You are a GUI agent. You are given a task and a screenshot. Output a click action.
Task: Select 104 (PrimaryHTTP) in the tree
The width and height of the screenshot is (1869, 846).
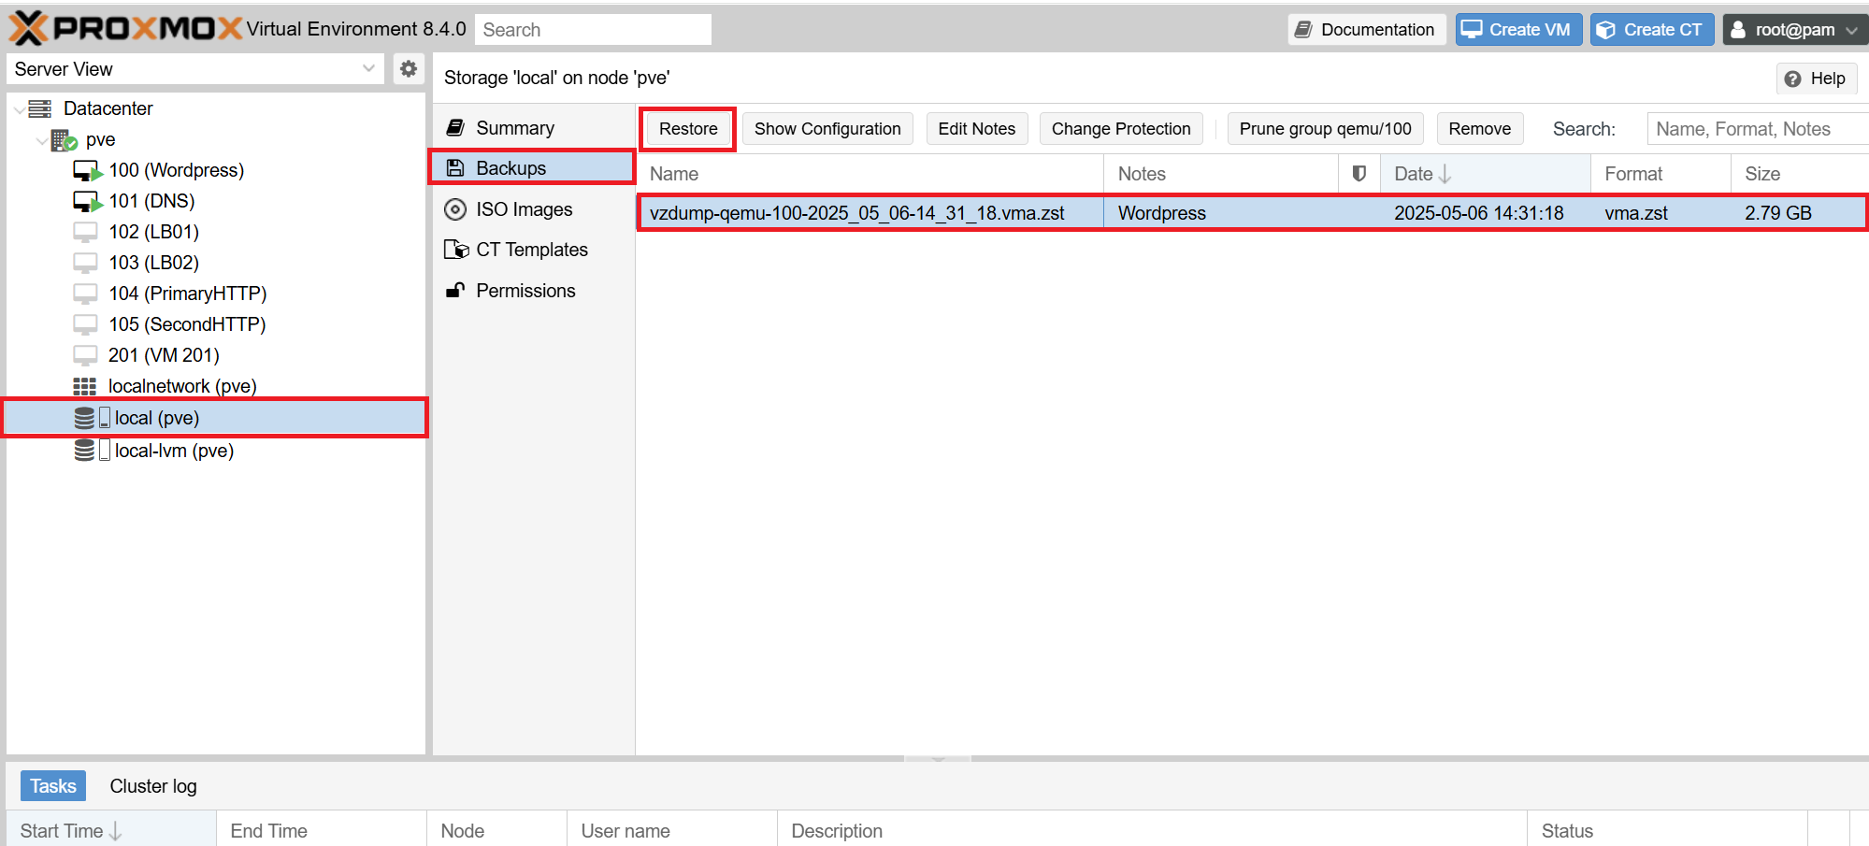click(187, 294)
